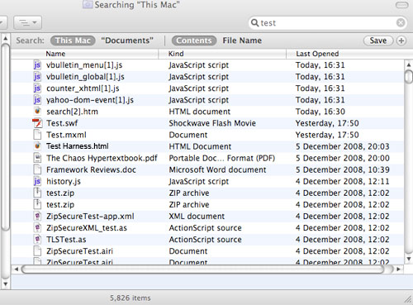Screen dimensions: 413x305
Task: Select the ZipSecureXML_test.as file name
Action: [x=87, y=228]
